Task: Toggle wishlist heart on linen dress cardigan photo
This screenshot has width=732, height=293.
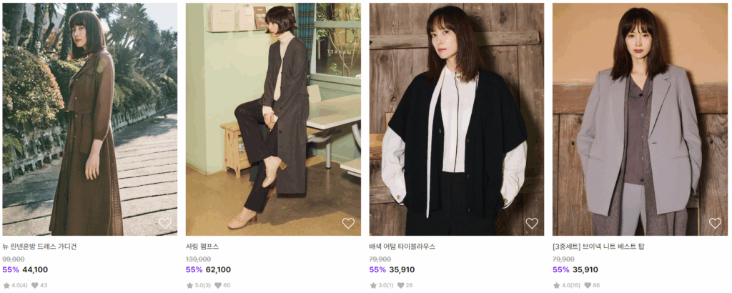Action: point(165,223)
